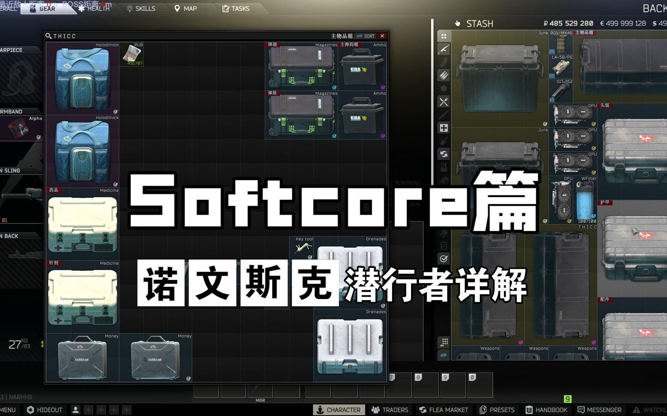
Task: Open the HANDBOOK
Action: pos(547,410)
